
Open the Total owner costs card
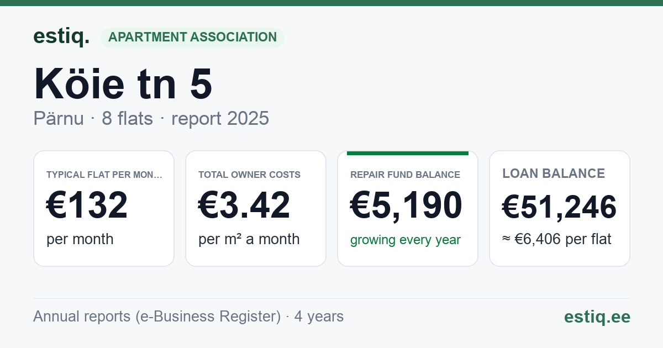click(256, 208)
